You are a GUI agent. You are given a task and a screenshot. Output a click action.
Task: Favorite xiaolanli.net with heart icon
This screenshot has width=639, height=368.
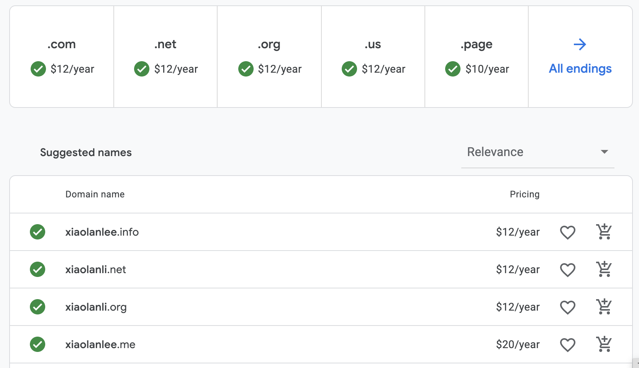pyautogui.click(x=567, y=270)
